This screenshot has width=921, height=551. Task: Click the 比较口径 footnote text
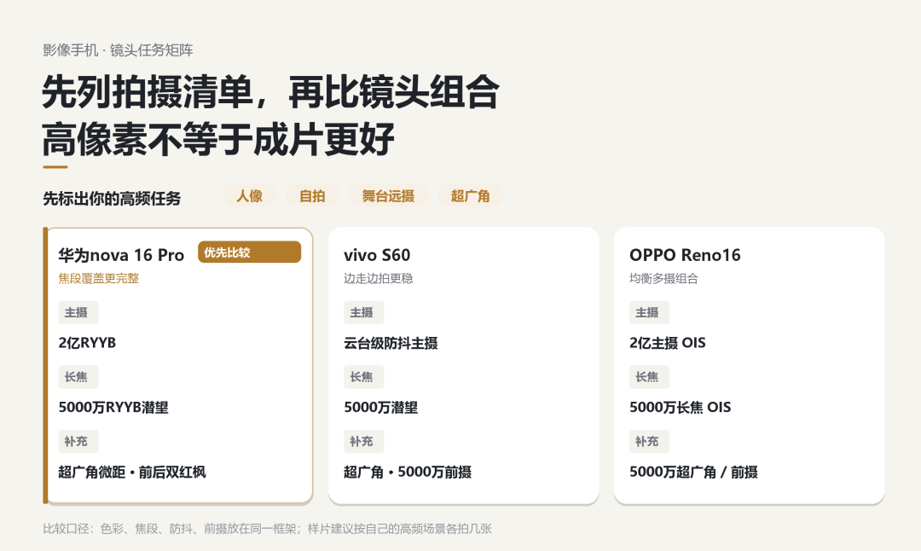point(267,529)
